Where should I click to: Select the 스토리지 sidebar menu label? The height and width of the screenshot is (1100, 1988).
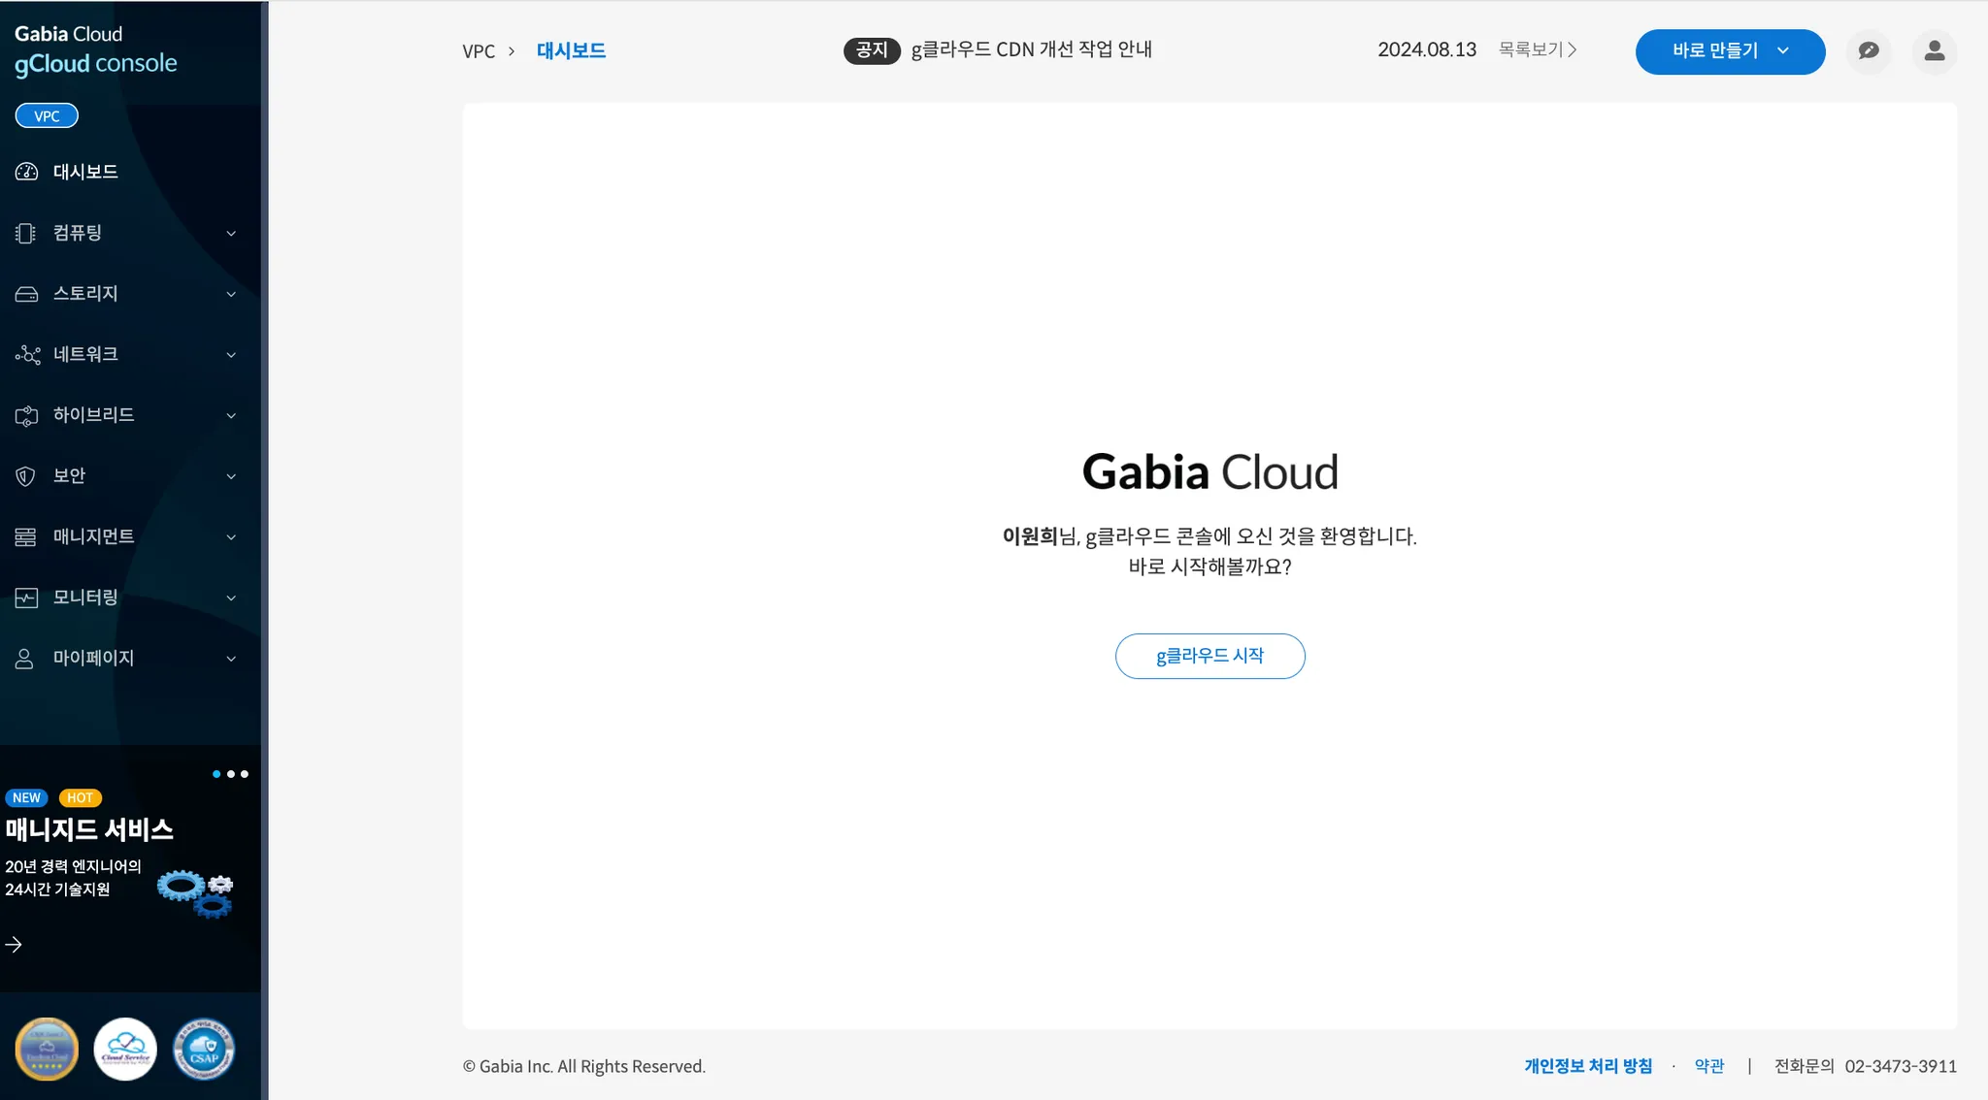point(85,293)
